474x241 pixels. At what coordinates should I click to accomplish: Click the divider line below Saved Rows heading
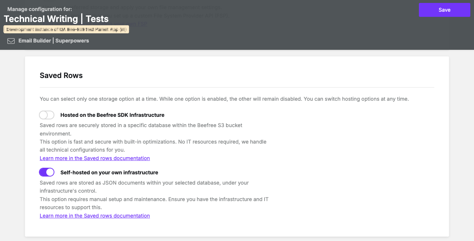(237, 88)
